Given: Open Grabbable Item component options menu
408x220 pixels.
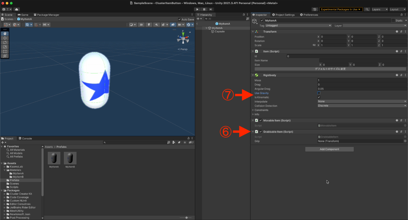Looking at the screenshot, I should pyautogui.click(x=405, y=132).
